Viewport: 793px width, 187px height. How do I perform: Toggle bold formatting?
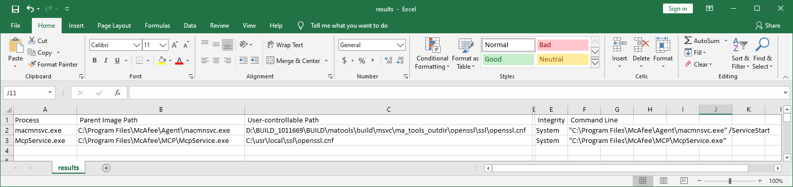click(95, 60)
